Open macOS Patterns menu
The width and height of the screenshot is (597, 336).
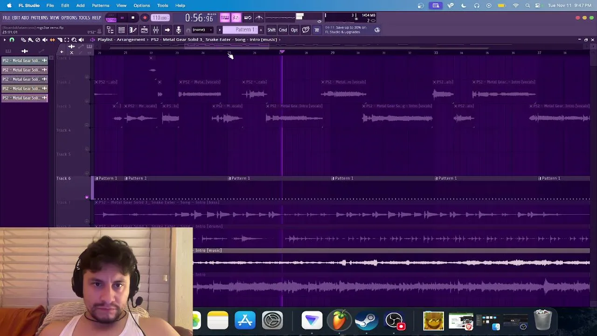coord(100,6)
